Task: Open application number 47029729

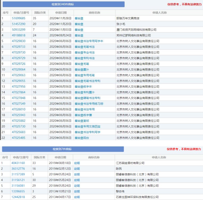Action: click(18, 58)
